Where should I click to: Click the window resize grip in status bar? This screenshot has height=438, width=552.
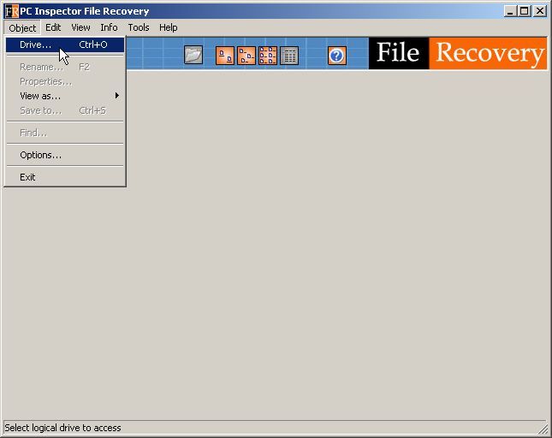coord(543,429)
